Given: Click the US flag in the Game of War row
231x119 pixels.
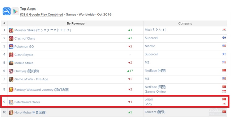Looking at the screenshot, I should click(x=224, y=79).
